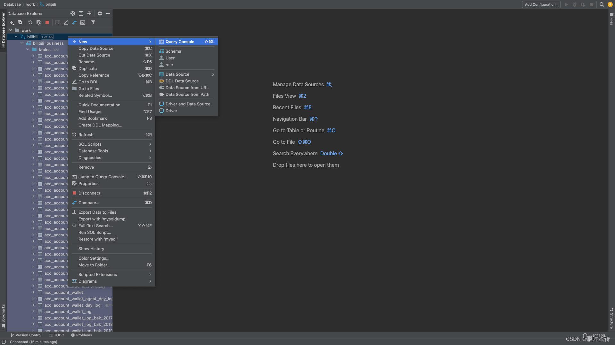615x345 pixels.
Task: Select Driver and Data Source entry
Action: (x=187, y=104)
